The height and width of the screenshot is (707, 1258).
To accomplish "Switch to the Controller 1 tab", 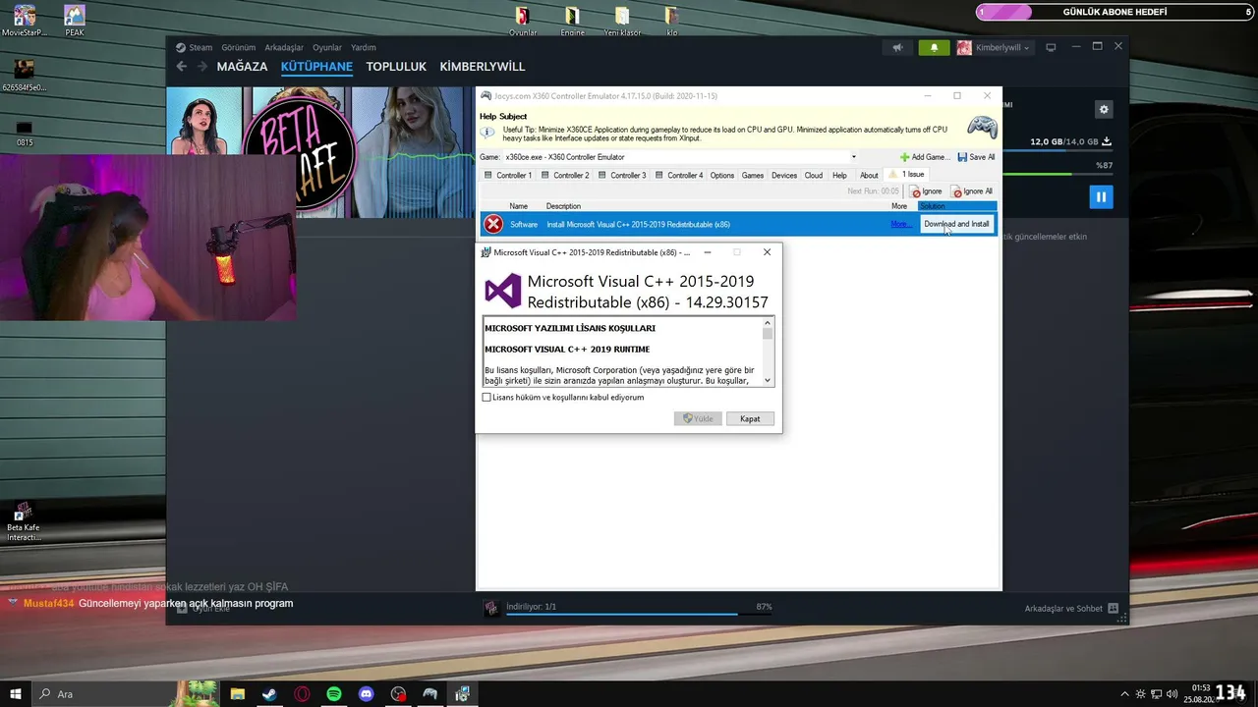I will pos(507,175).
